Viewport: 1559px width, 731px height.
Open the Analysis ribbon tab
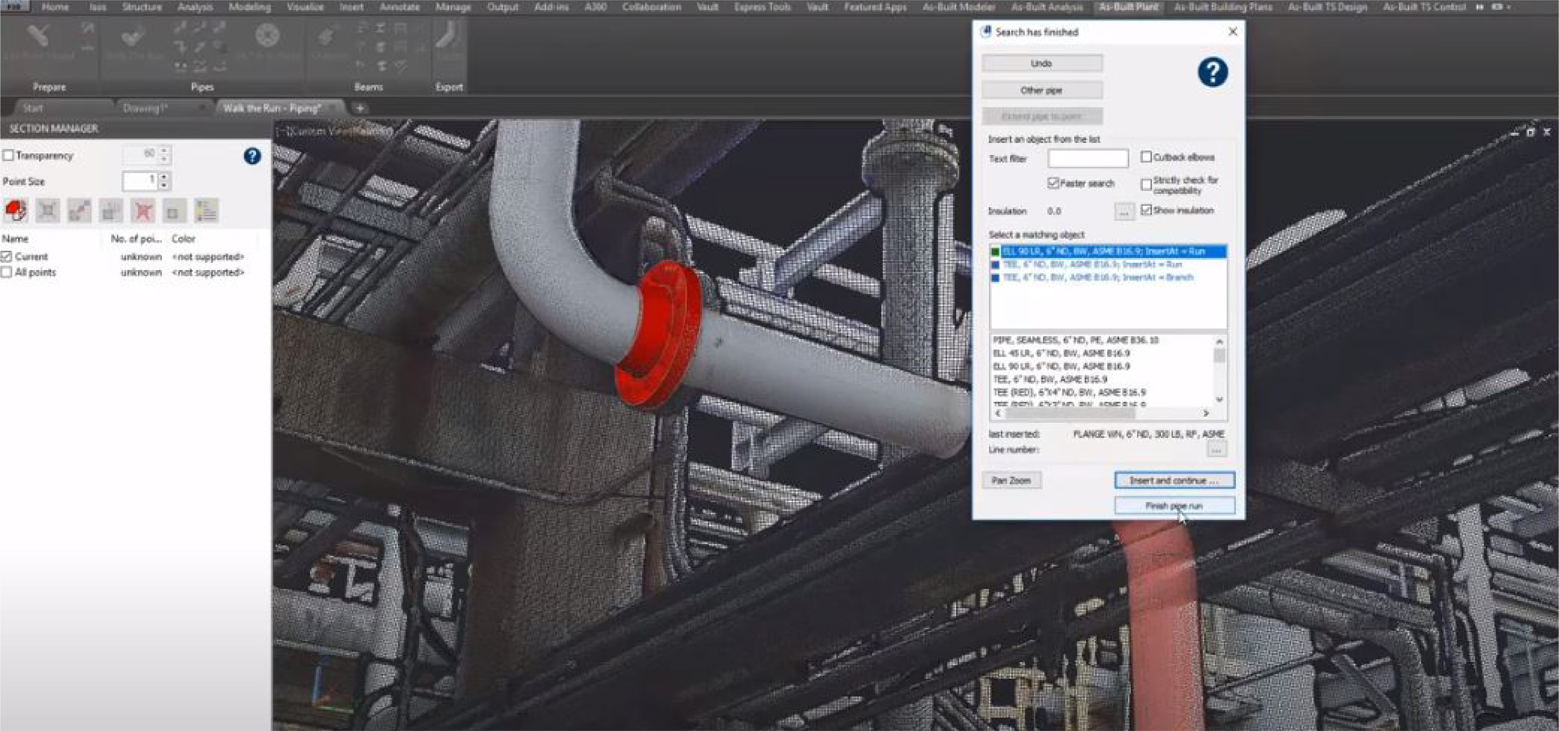[195, 7]
